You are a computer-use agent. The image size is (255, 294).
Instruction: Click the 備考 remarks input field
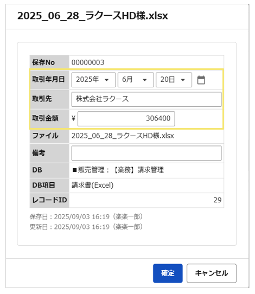(146, 153)
